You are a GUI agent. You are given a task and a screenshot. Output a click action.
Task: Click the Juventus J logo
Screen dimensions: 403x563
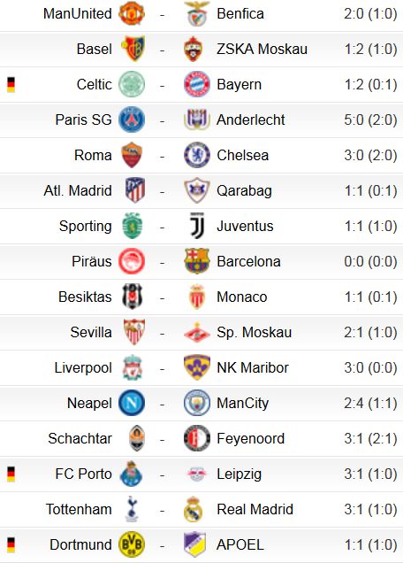[197, 226]
